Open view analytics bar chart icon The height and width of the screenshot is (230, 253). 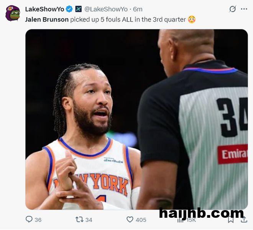point(181,220)
